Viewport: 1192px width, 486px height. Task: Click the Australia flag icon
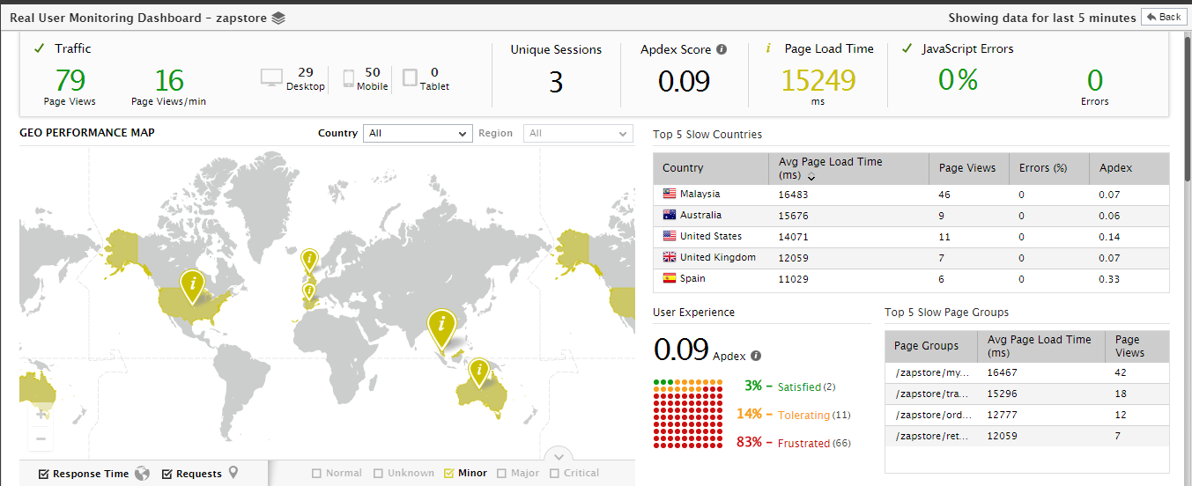click(x=670, y=215)
